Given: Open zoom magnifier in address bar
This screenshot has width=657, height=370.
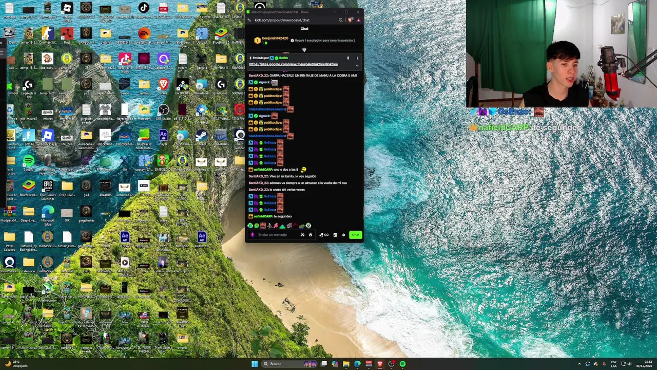Looking at the screenshot, I should 340,20.
